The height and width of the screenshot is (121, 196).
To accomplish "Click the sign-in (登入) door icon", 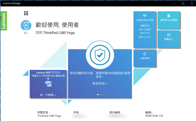I will [x=26, y=25].
